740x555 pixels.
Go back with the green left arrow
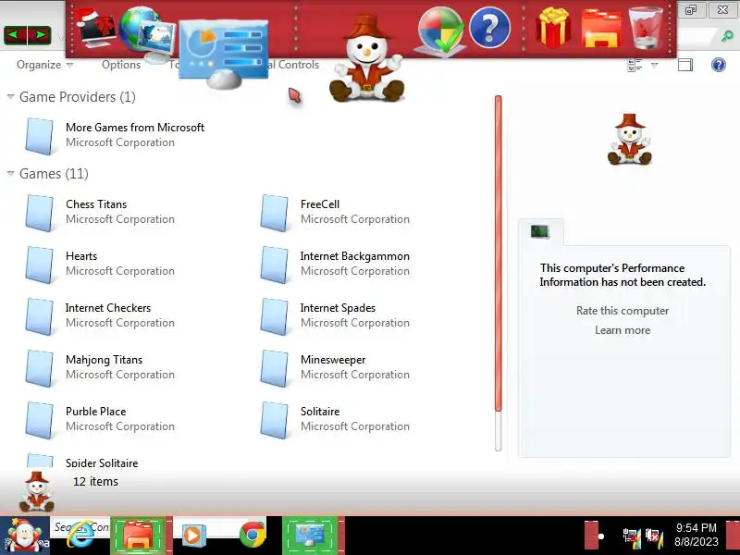[x=15, y=35]
